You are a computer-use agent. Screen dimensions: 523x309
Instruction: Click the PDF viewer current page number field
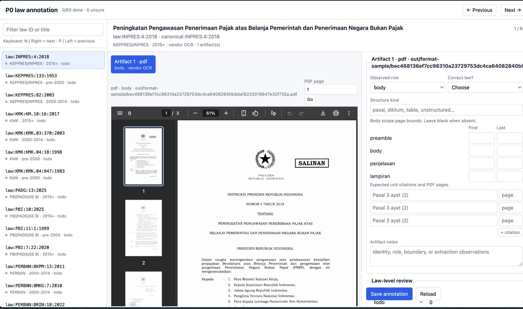click(x=166, y=113)
